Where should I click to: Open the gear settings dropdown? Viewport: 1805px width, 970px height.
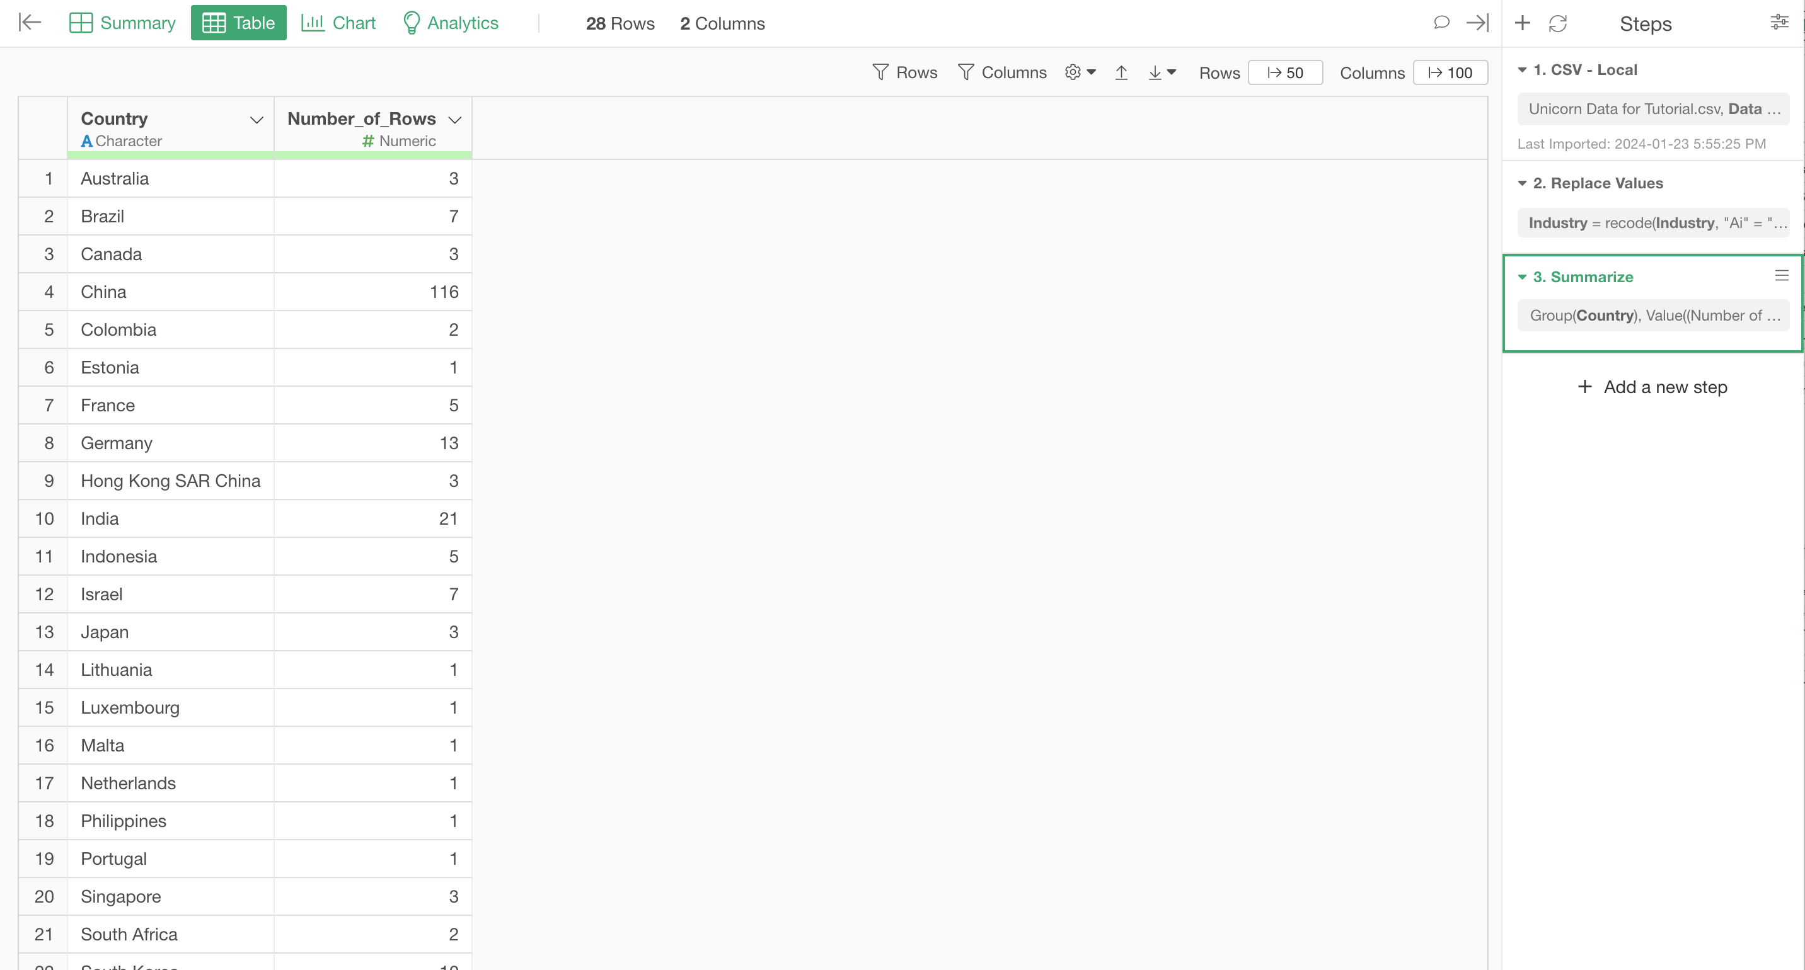coord(1080,73)
